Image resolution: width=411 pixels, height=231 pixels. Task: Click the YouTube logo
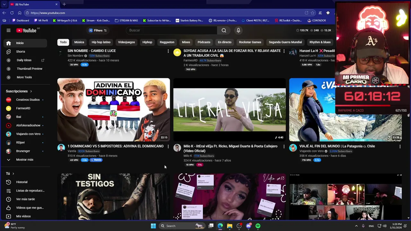pyautogui.click(x=26, y=30)
